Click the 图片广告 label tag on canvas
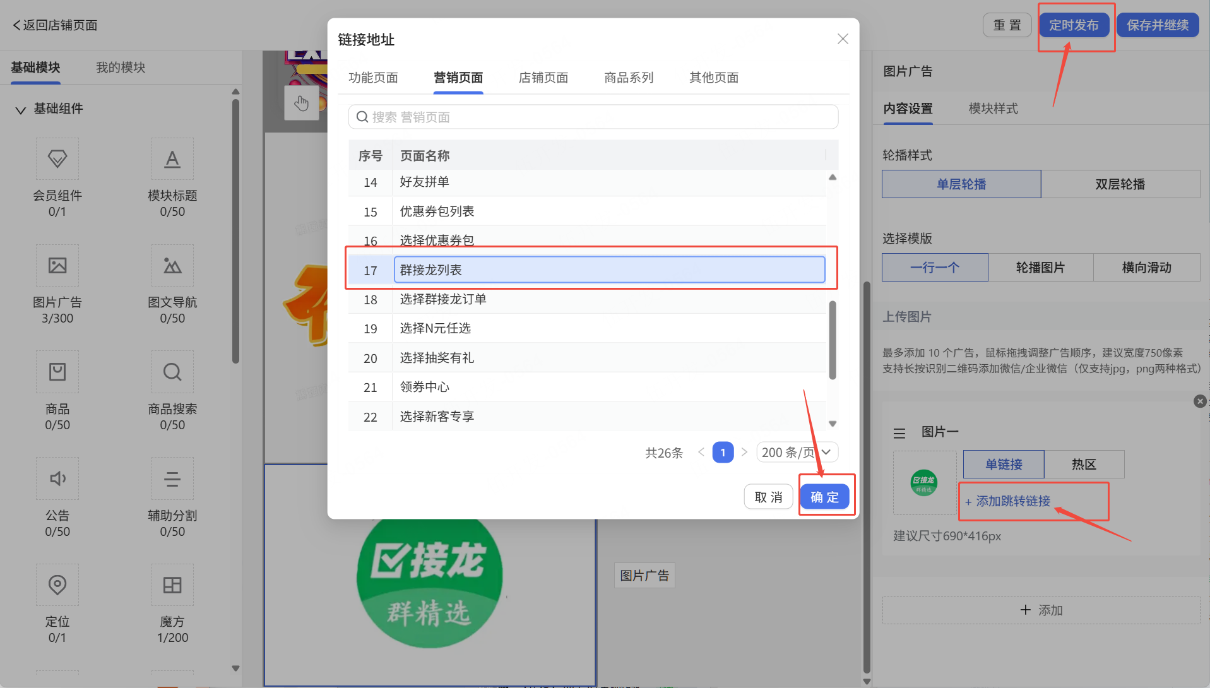 click(x=644, y=576)
